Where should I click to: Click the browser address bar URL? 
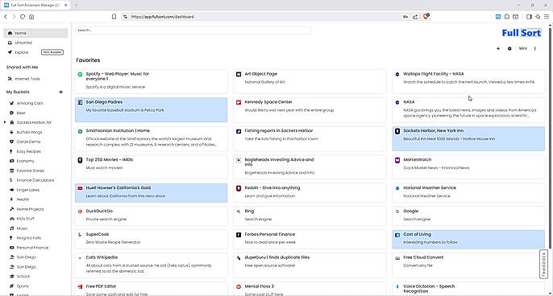(x=162, y=17)
